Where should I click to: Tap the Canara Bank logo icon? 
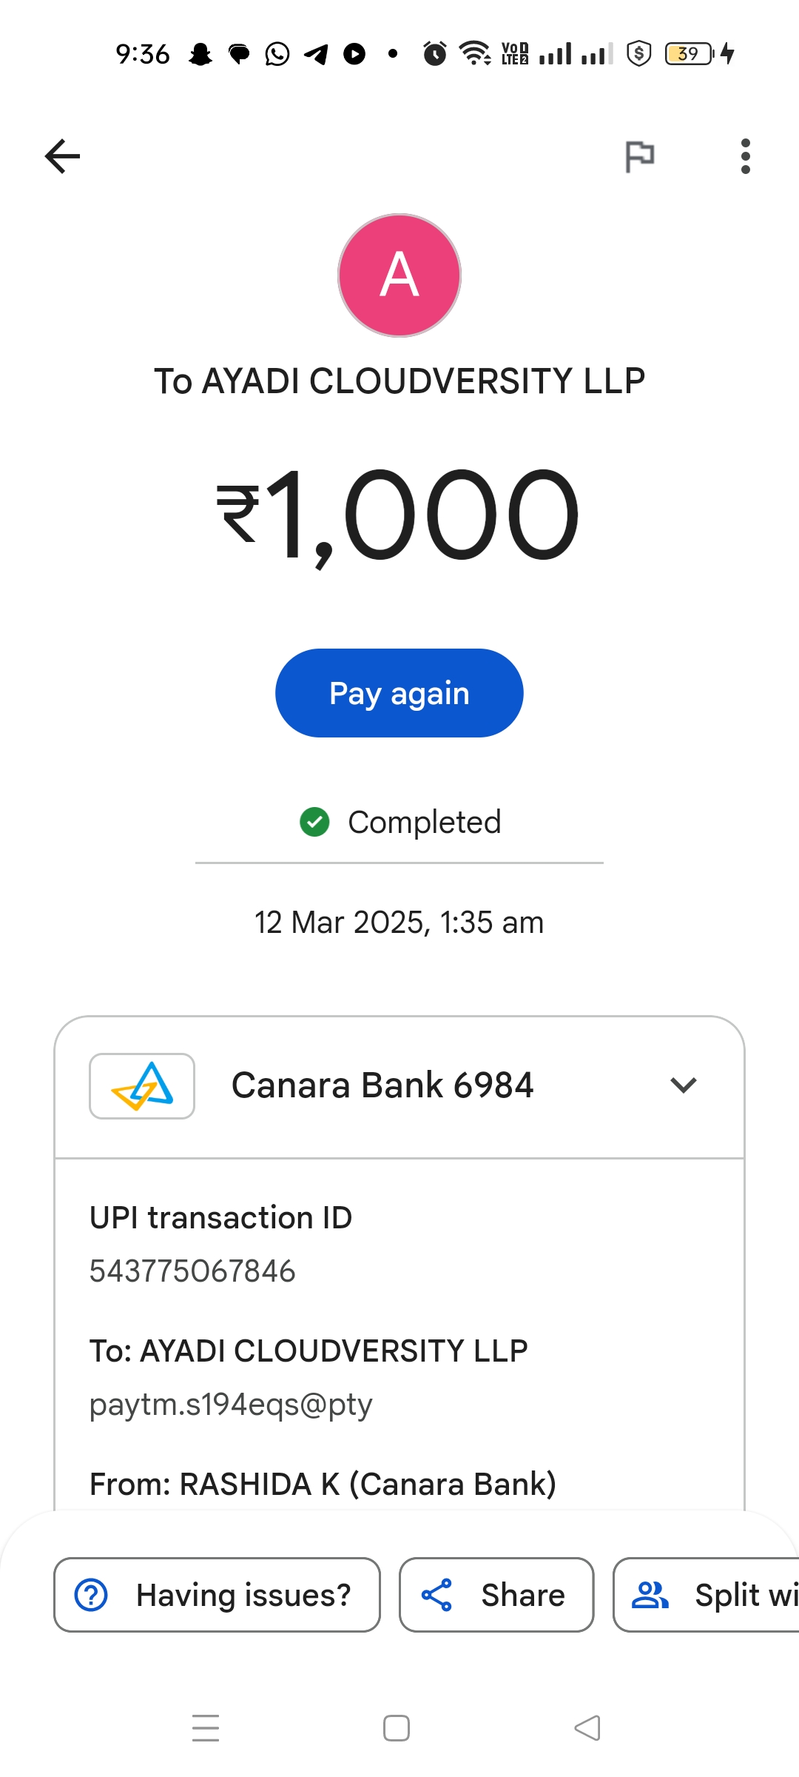[x=142, y=1086]
